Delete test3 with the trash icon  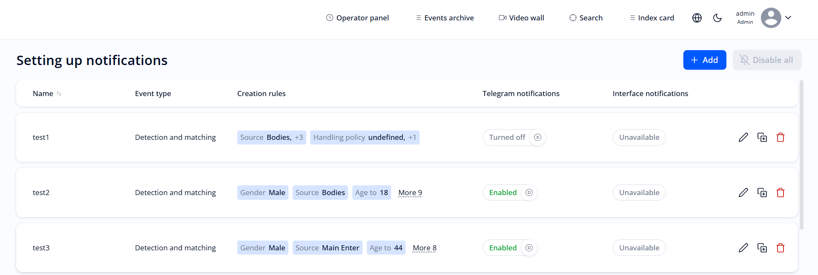click(x=781, y=248)
